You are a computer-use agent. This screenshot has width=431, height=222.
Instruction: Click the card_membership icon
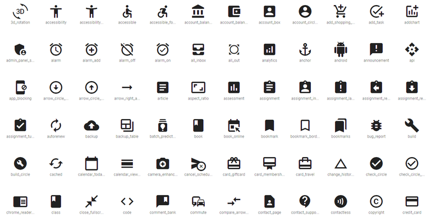(x=269, y=163)
